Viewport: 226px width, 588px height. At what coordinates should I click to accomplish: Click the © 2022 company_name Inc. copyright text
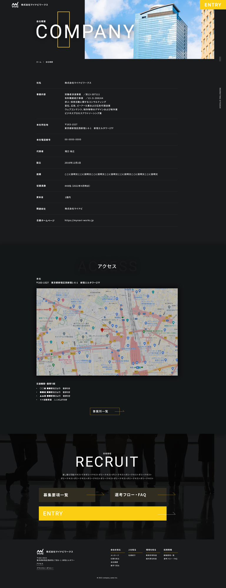107,578
